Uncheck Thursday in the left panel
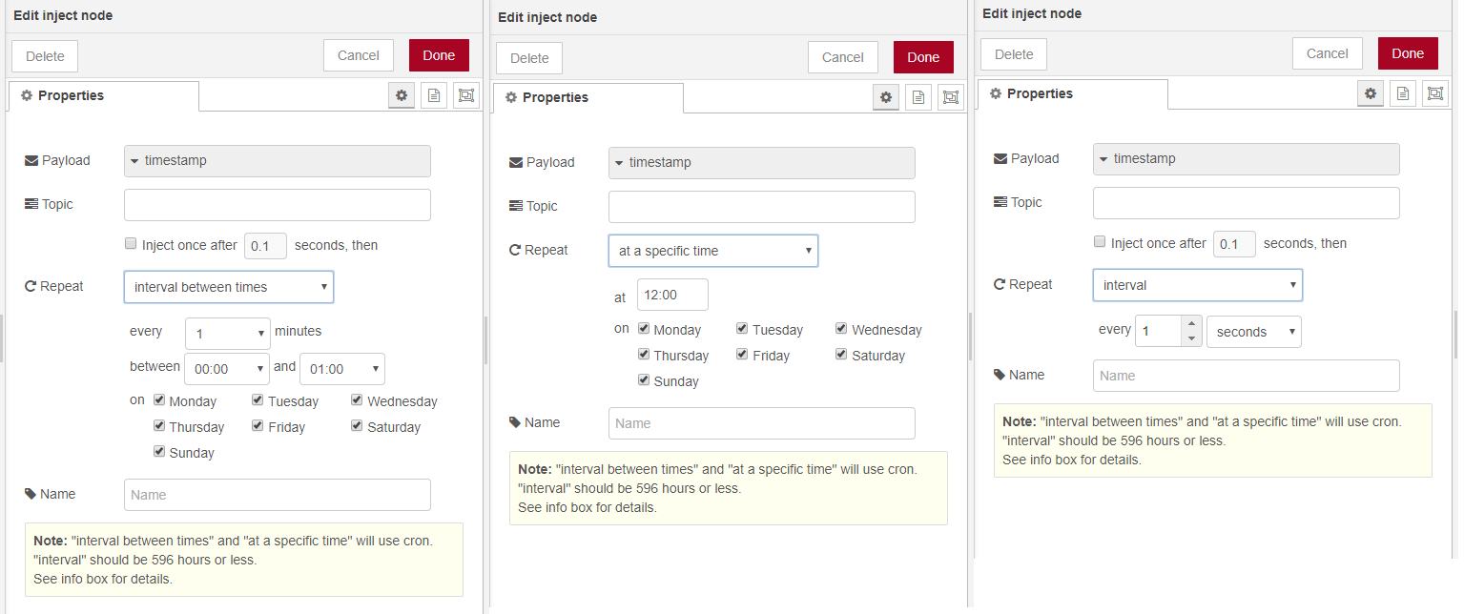 point(159,426)
